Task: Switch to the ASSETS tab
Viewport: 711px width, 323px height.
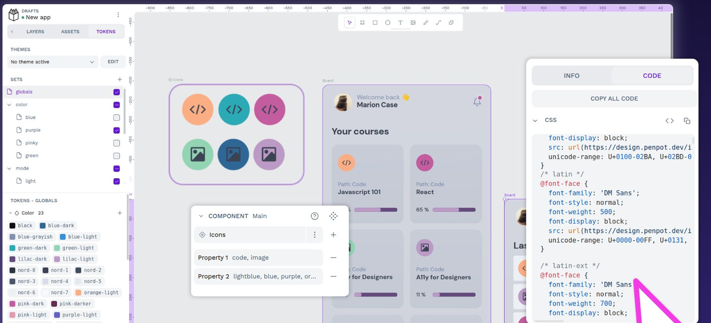Action: (70, 31)
